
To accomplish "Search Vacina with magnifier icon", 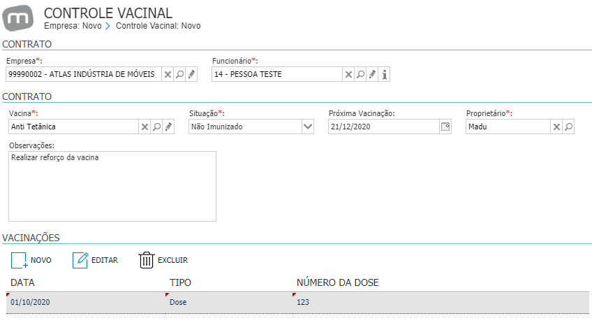I will (x=156, y=127).
